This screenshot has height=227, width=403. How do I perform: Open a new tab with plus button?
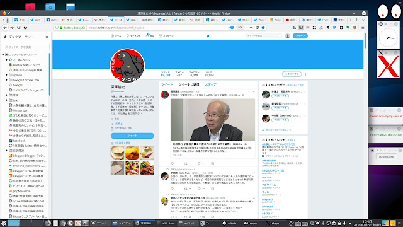tap(357, 20)
